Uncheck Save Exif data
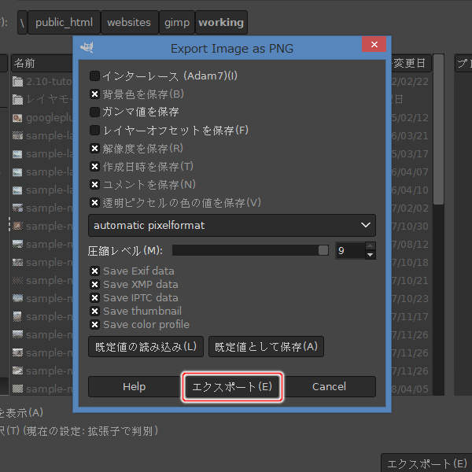This screenshot has height=472, width=472. 94,271
